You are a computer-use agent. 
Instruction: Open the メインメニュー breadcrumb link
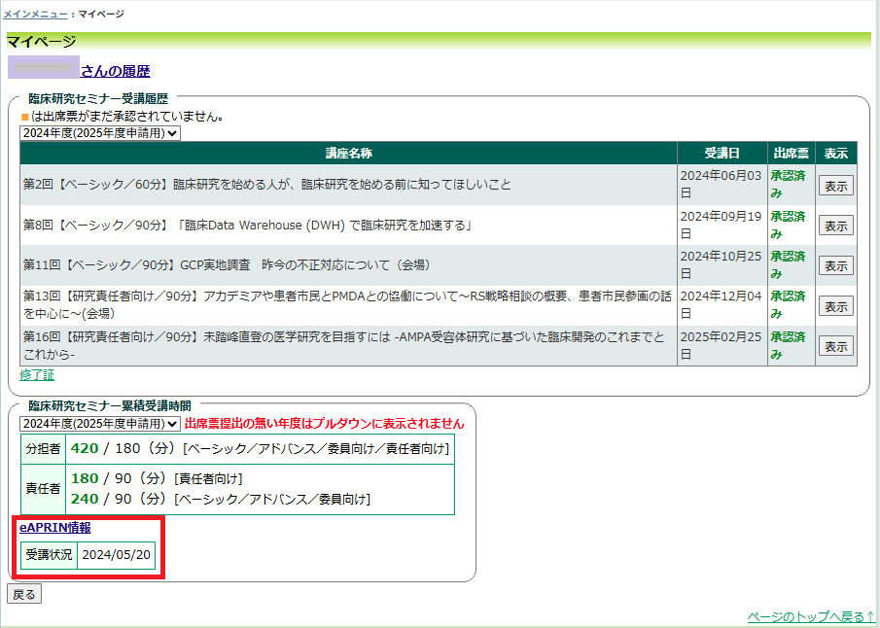36,15
